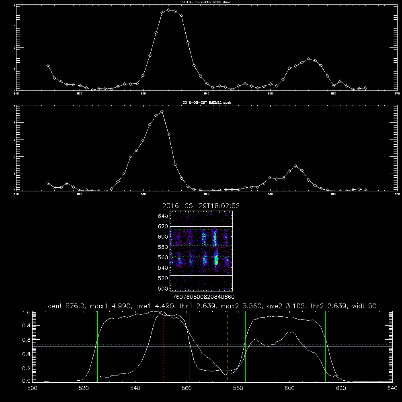
Task: Click y-axis label '560' beside spectrogram image
Action: tap(163, 257)
